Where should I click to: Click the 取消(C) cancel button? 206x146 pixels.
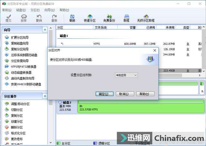pos(125,94)
